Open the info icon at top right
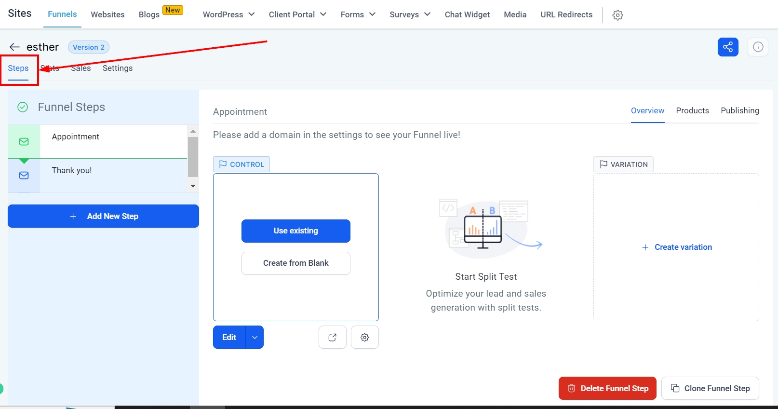This screenshot has height=409, width=778. pyautogui.click(x=758, y=47)
